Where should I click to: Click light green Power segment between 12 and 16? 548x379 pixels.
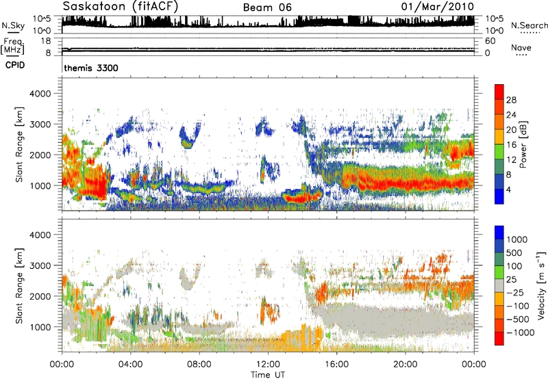point(499,152)
